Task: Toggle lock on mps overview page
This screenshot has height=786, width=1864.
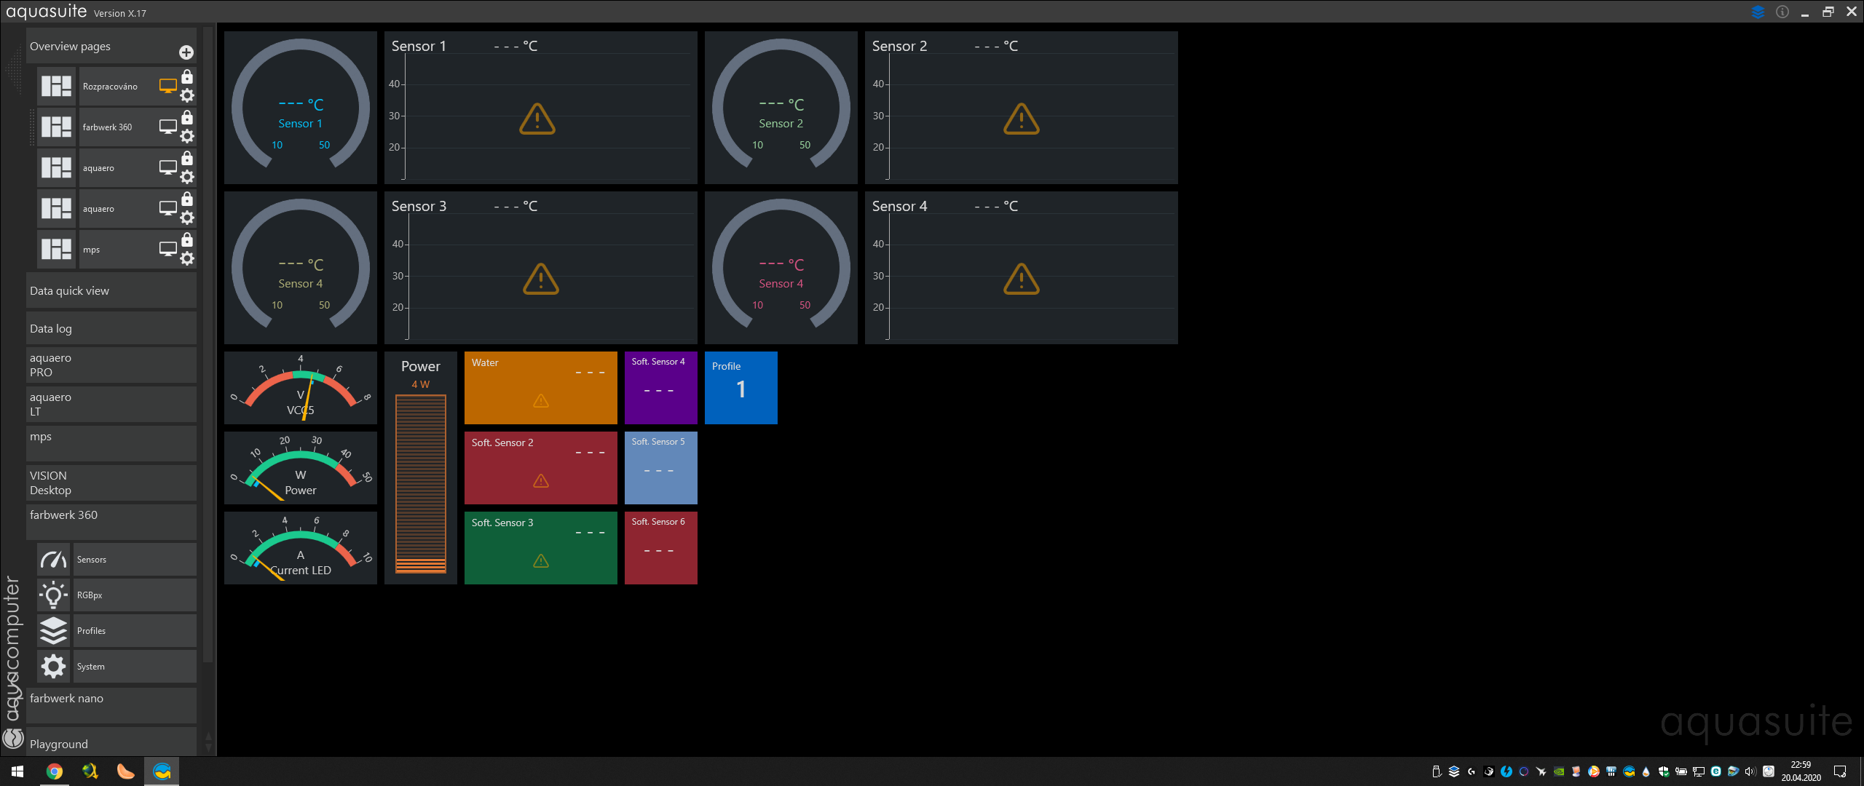Action: tap(187, 240)
